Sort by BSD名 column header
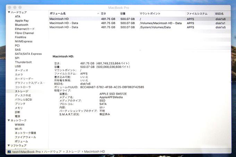236x157 pixels. click(219, 14)
